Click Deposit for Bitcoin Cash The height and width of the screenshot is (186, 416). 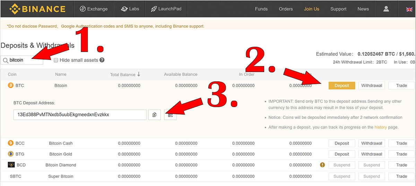click(x=342, y=143)
